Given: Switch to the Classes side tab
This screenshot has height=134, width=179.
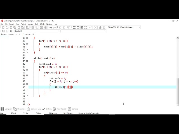Looking at the screenshot, I should pos(11,34).
